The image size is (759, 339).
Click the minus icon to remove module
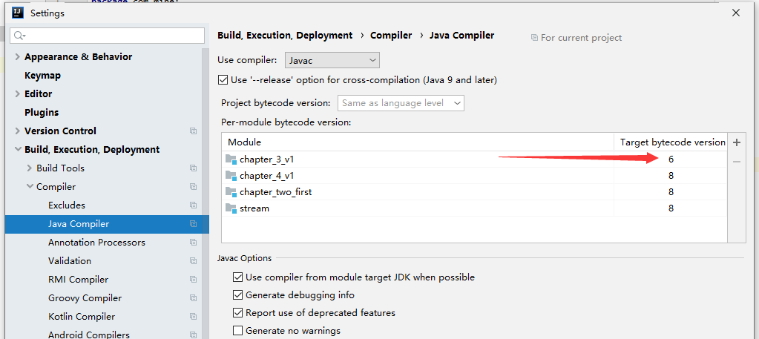tap(737, 161)
